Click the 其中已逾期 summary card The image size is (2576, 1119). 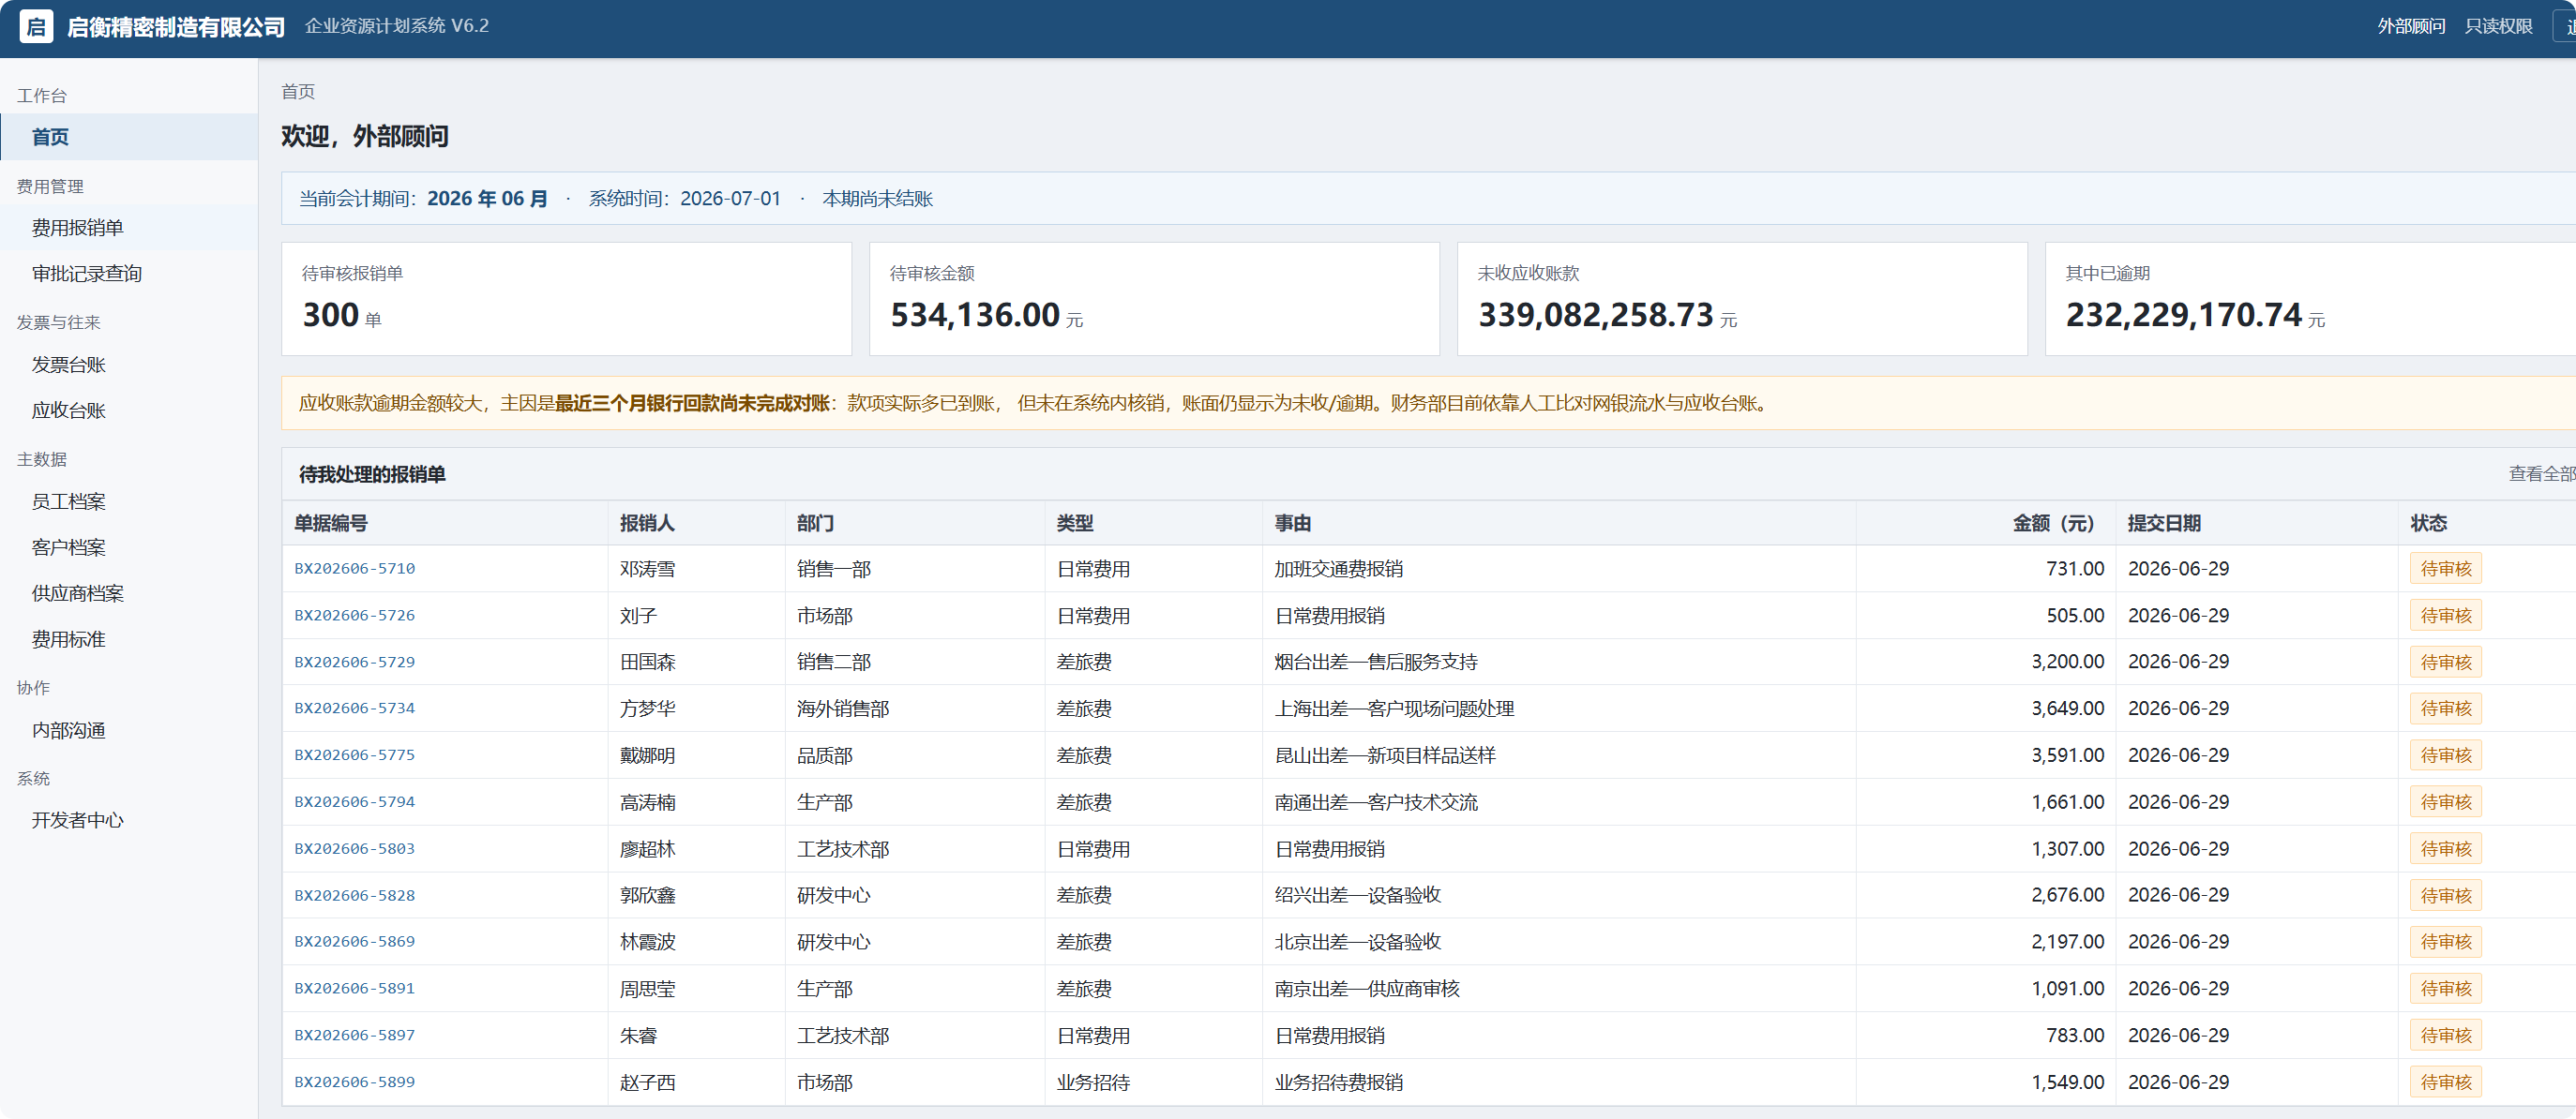click(2310, 299)
